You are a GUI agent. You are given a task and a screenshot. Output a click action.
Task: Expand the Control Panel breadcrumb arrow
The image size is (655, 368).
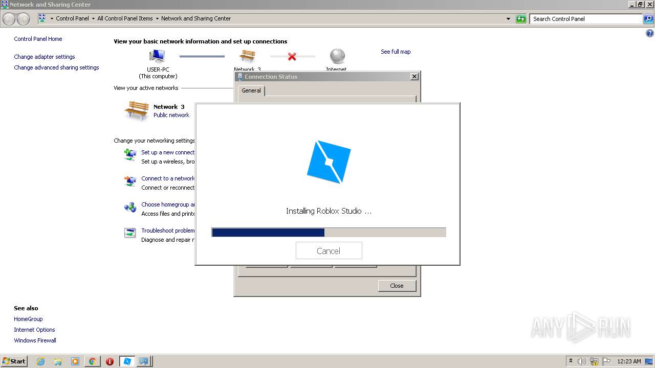click(93, 18)
